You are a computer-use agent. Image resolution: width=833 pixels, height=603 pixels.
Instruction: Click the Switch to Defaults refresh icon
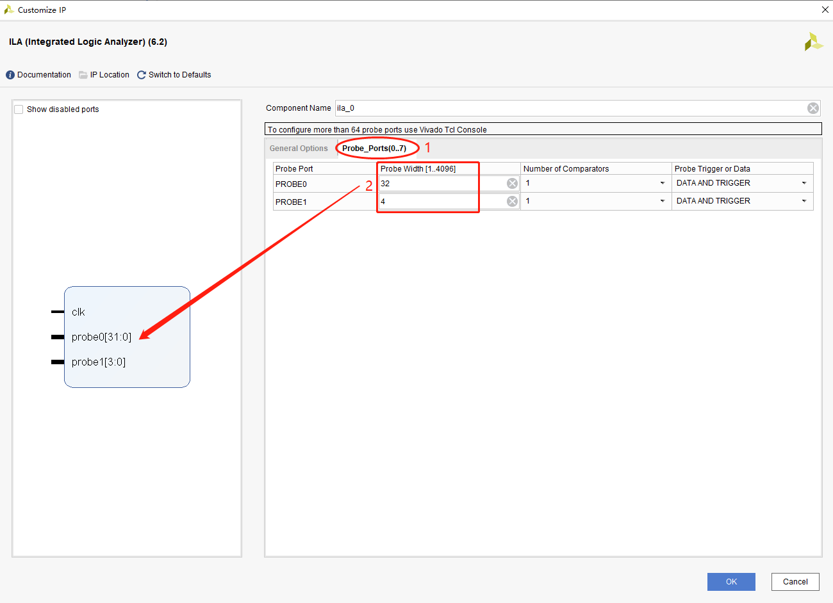click(x=142, y=75)
